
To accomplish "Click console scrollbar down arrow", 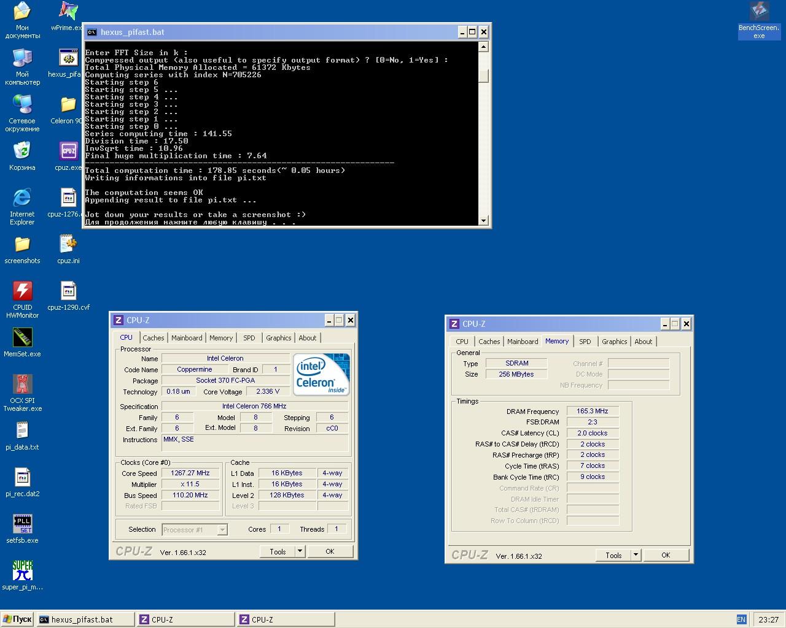I will (x=484, y=221).
